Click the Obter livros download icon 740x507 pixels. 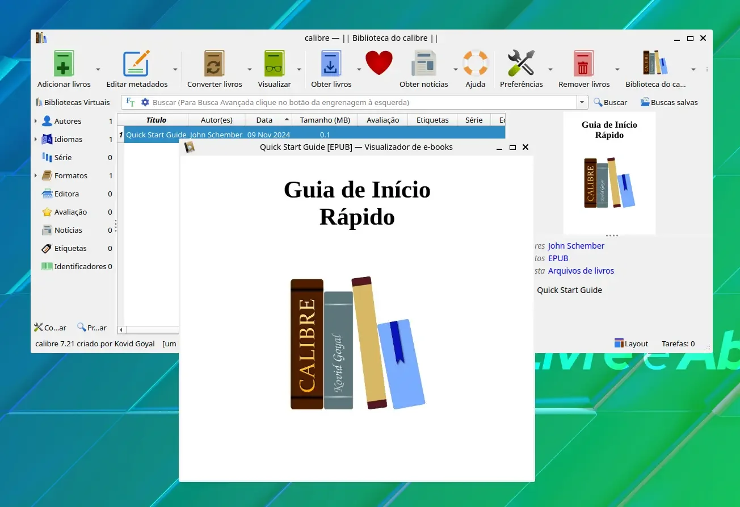331,63
